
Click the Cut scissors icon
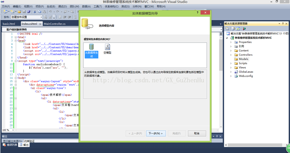coord(35,12)
